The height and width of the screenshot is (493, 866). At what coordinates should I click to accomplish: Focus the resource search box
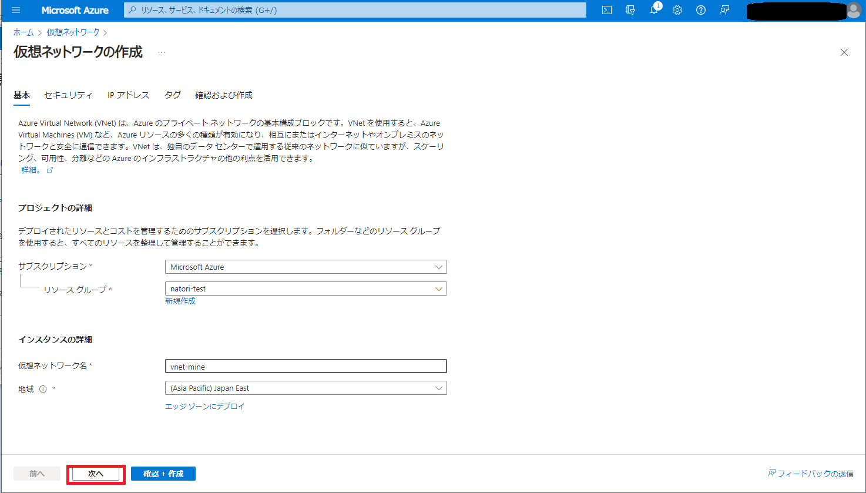355,10
